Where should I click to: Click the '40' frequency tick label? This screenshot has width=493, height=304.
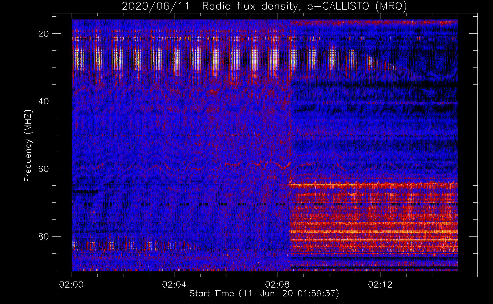click(44, 101)
